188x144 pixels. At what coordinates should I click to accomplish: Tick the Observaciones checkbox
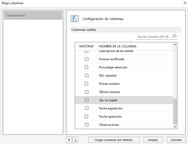pyautogui.click(x=87, y=125)
